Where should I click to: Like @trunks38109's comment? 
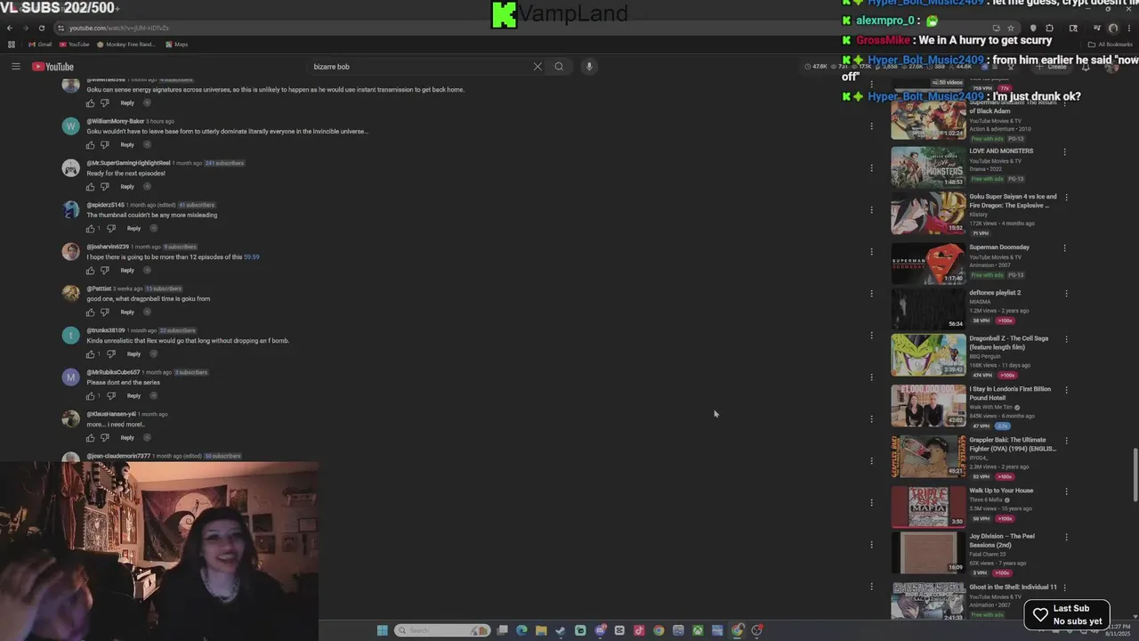tap(90, 354)
